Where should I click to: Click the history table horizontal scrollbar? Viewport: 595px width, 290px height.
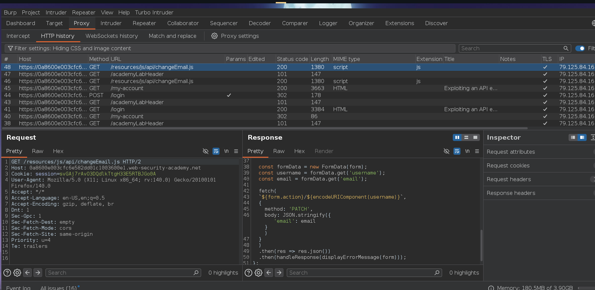click(265, 128)
